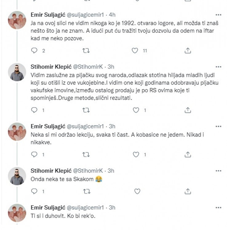Open the 4h timestamp on Emir's tweet

tap(112, 15)
